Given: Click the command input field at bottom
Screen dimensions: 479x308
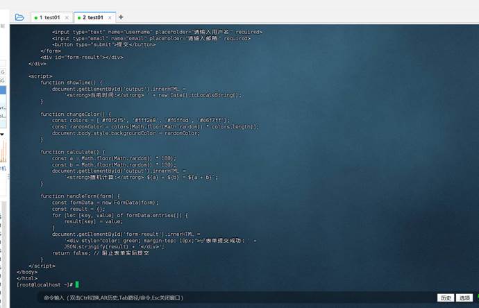Looking at the screenshot, I should (235, 298).
